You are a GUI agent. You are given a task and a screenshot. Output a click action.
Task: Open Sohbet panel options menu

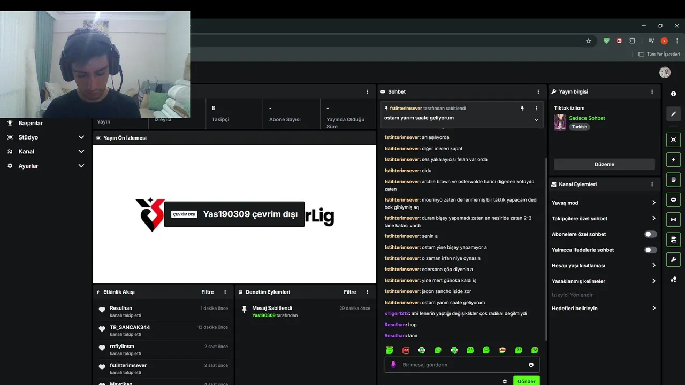(x=538, y=91)
